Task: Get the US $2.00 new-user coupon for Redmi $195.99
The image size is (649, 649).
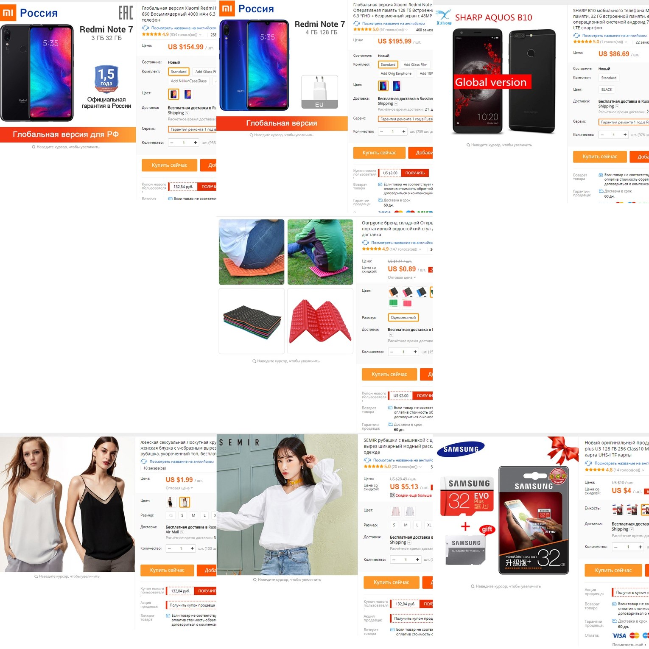Action: (415, 173)
